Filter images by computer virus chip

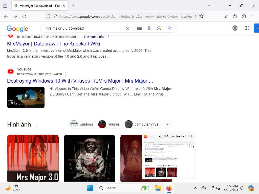click(x=143, y=124)
